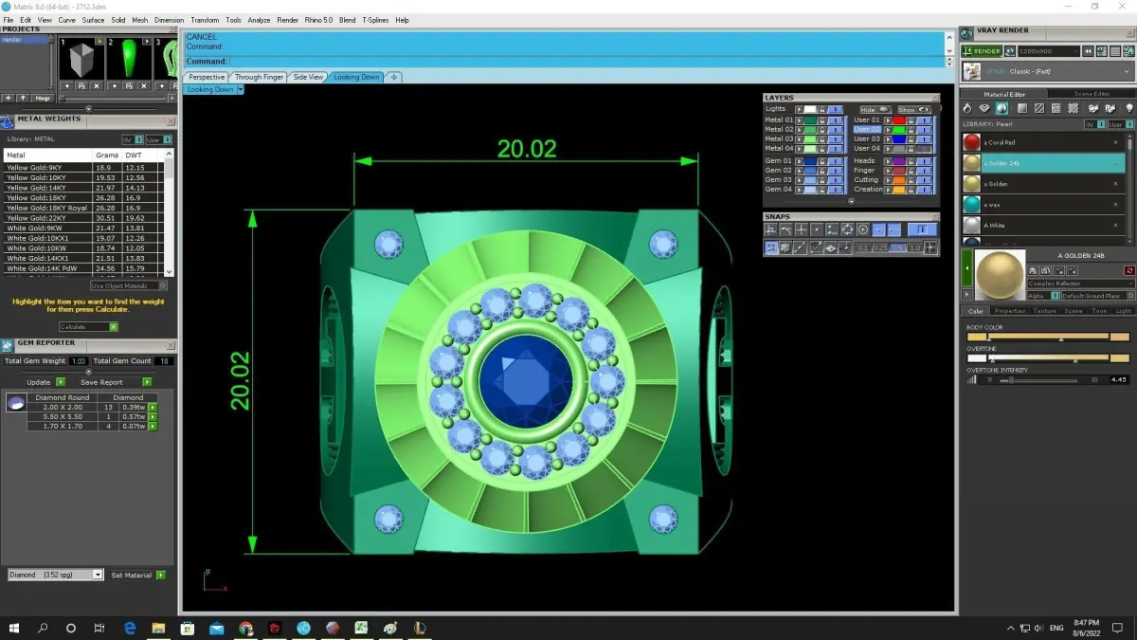Select project thumbnail 1 gray box
Image resolution: width=1137 pixels, height=640 pixels.
(x=80, y=60)
